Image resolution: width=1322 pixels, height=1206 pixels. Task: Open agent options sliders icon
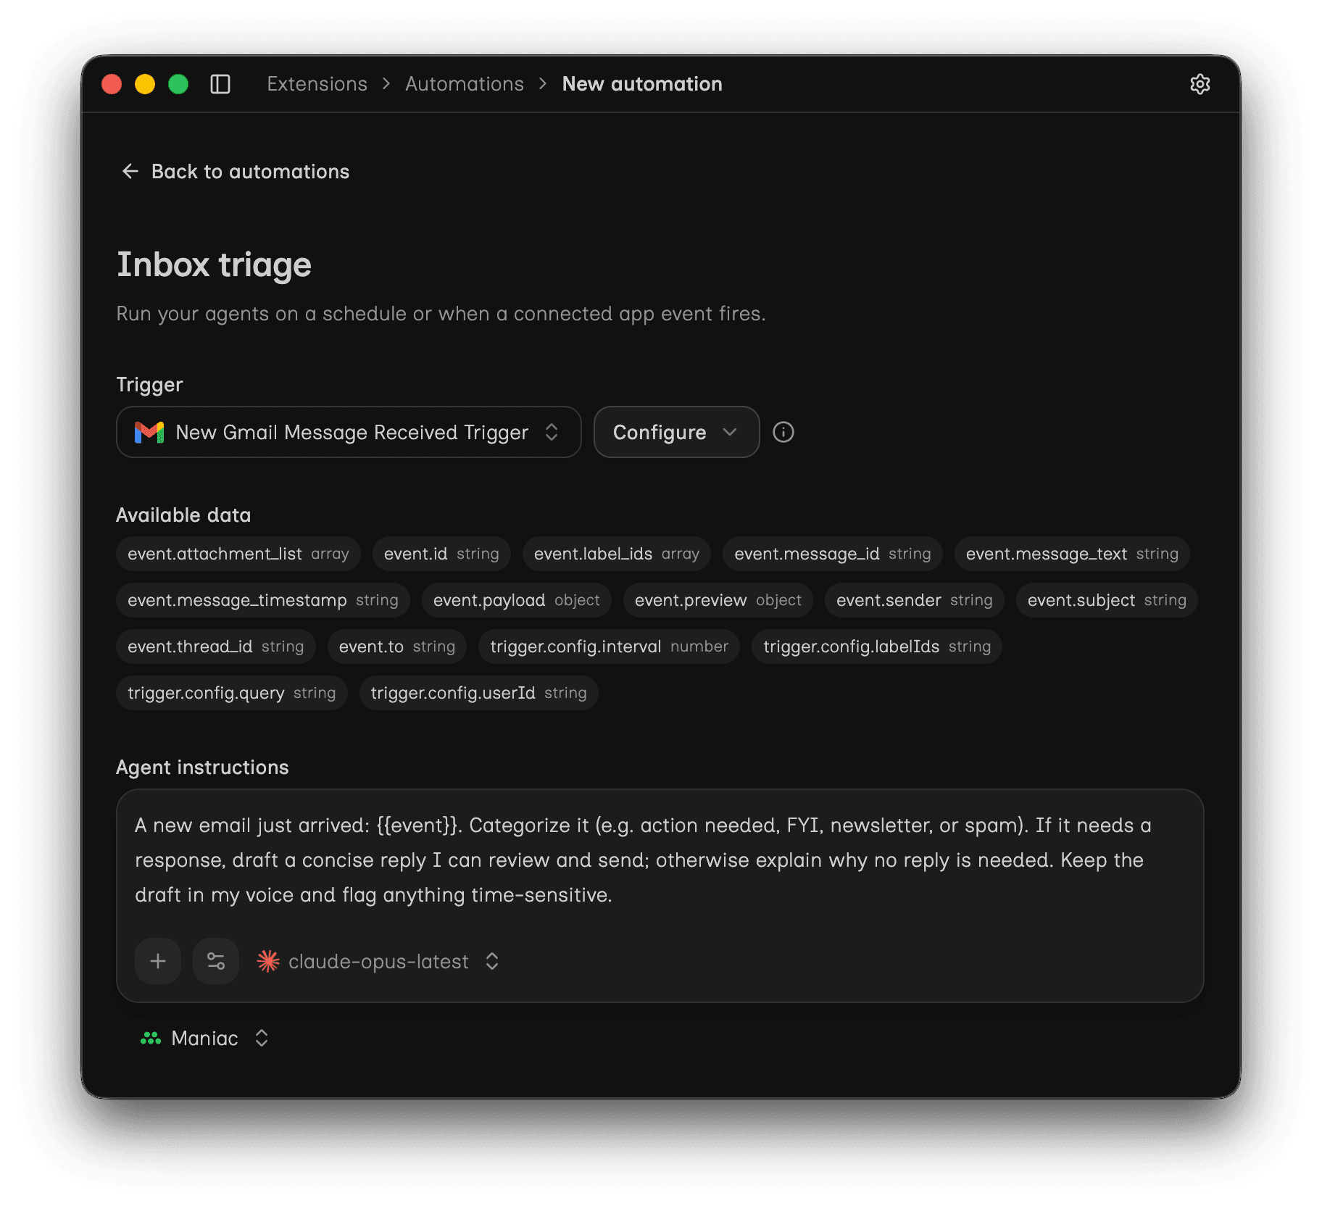216,961
